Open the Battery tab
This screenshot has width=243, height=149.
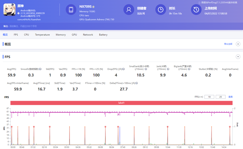[x=103, y=35]
